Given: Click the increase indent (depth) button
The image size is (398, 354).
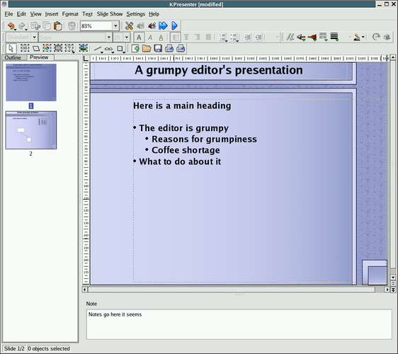Looking at the screenshot, I should click(x=247, y=38).
